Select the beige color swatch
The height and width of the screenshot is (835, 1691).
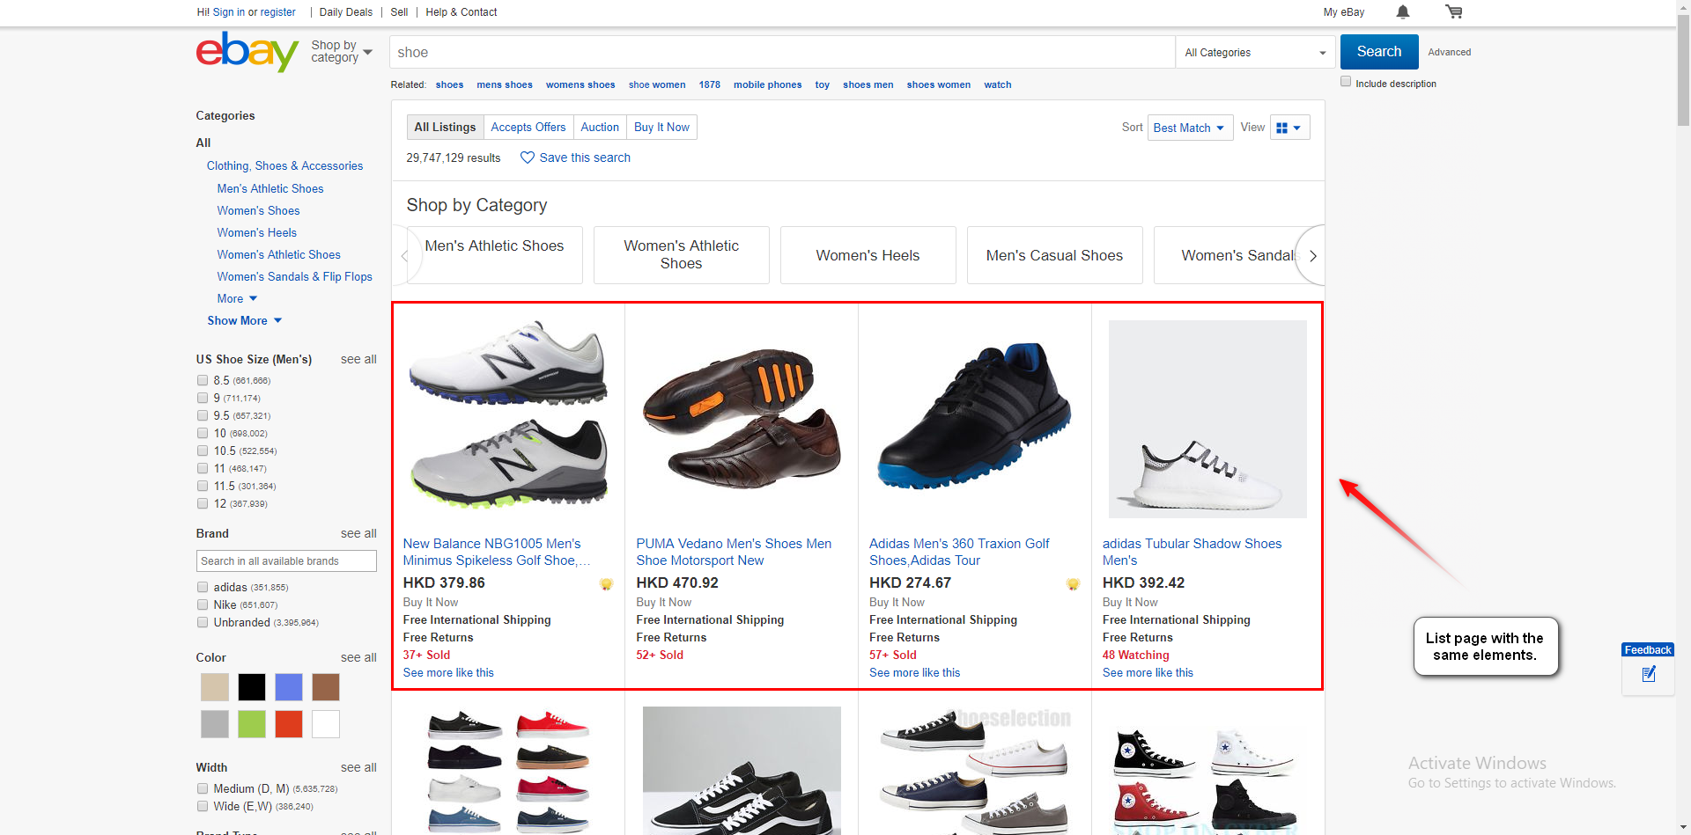tap(215, 687)
